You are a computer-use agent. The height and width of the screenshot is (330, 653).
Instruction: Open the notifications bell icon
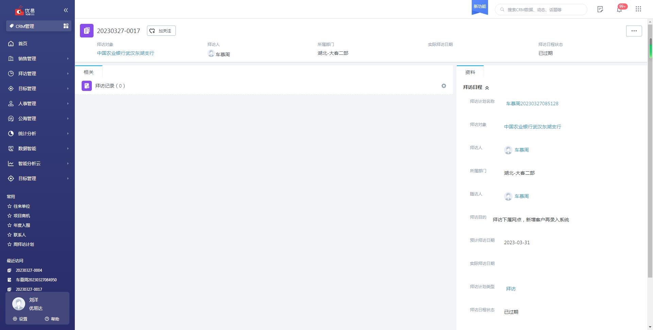tap(619, 10)
